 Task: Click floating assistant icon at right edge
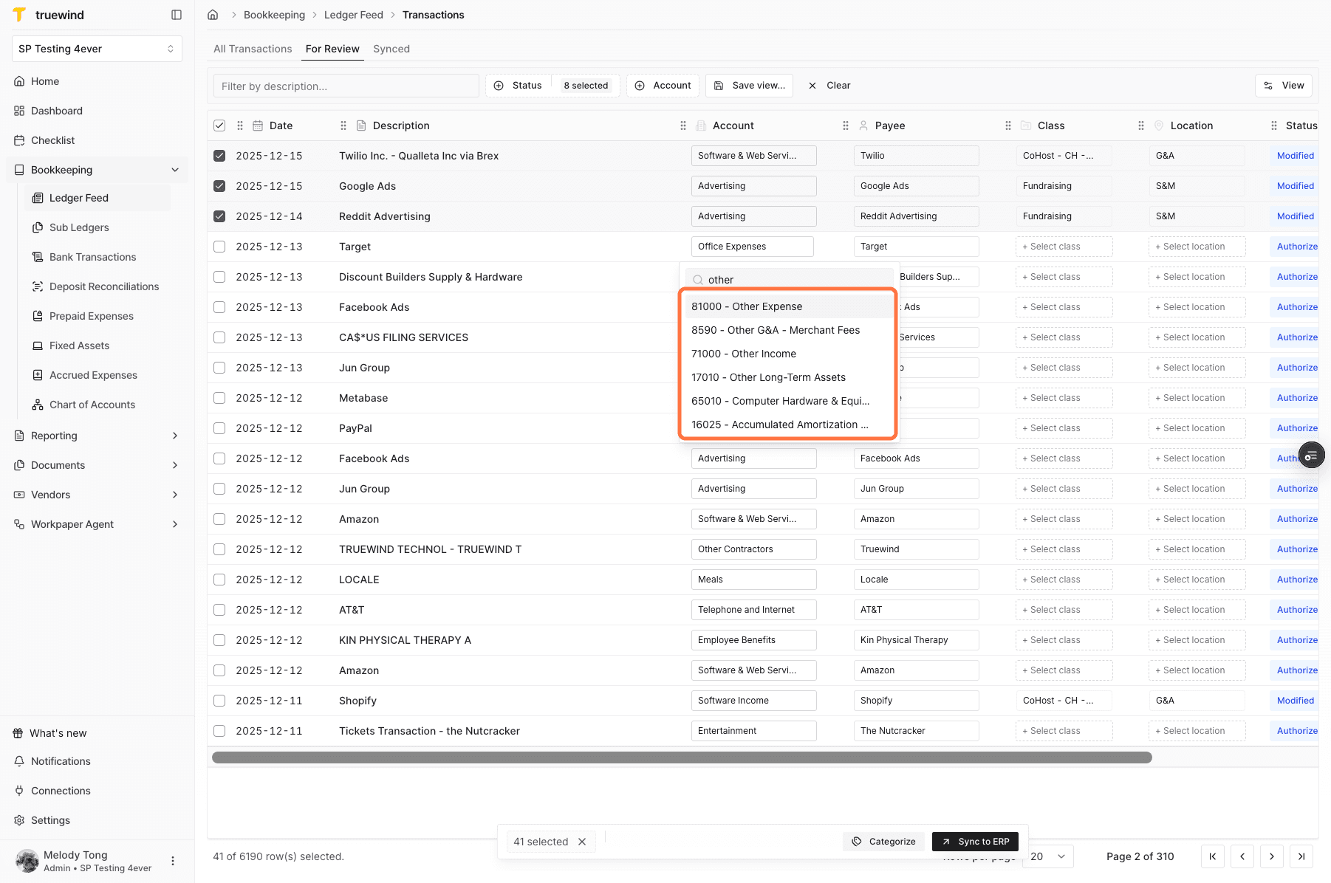click(x=1312, y=456)
